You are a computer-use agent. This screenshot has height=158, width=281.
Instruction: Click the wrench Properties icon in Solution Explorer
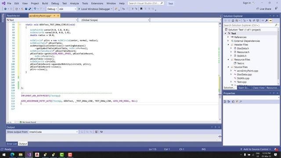point(267,21)
